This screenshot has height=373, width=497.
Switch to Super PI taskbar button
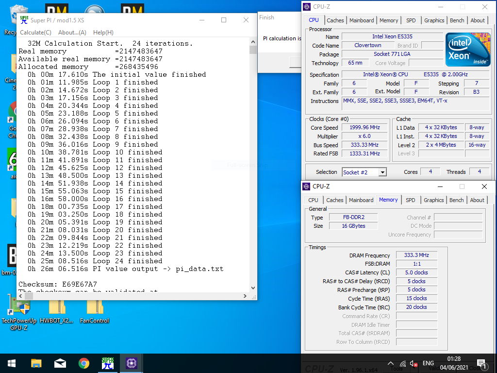pos(108,363)
